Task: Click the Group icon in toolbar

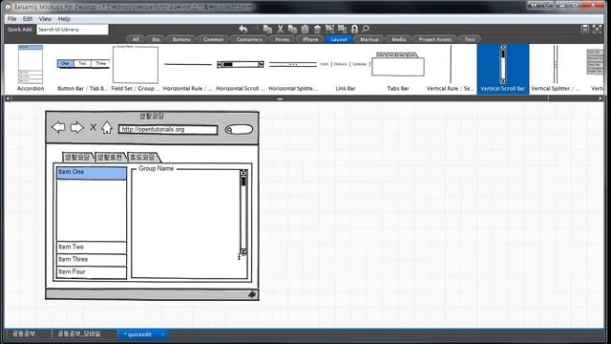Action: pos(329,29)
